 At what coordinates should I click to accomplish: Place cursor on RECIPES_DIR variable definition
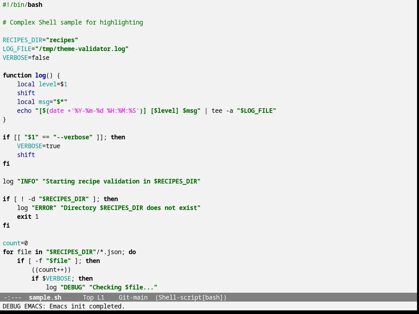point(40,40)
